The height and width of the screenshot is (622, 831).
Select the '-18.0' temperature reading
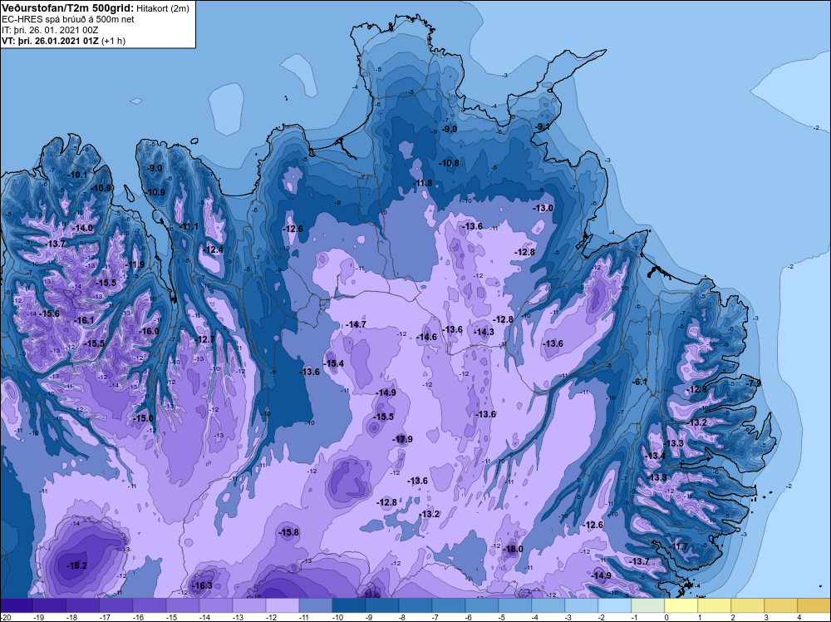513,549
